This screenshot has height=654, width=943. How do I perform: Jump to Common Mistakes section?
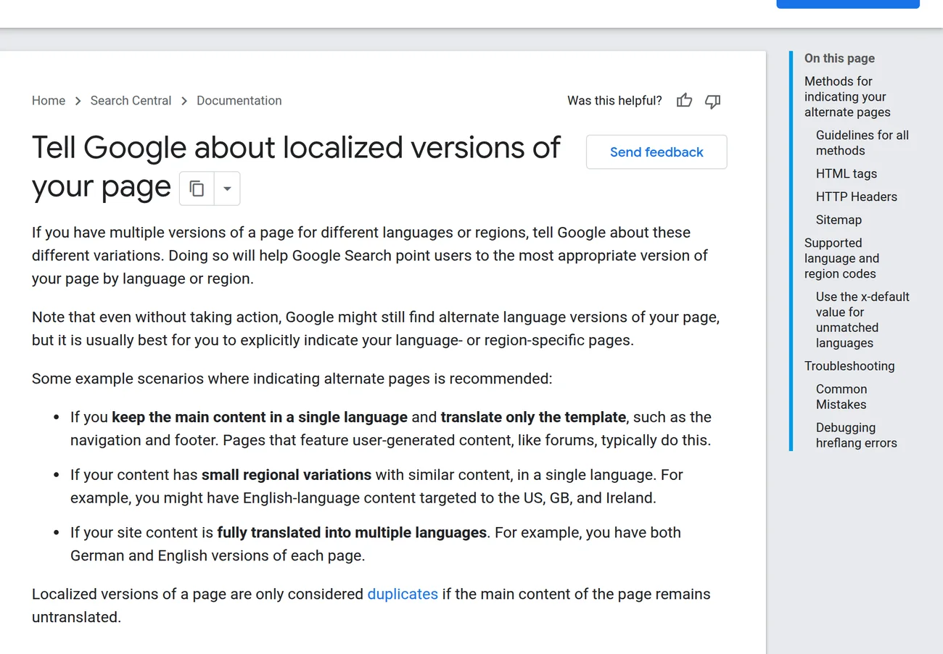click(x=841, y=397)
